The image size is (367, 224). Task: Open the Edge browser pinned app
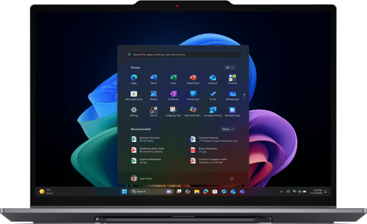[x=134, y=79]
